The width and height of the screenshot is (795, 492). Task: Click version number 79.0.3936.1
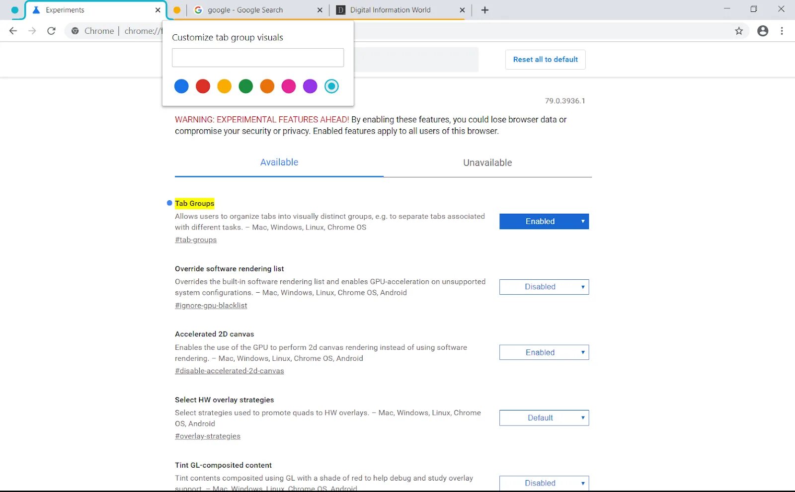[565, 101]
